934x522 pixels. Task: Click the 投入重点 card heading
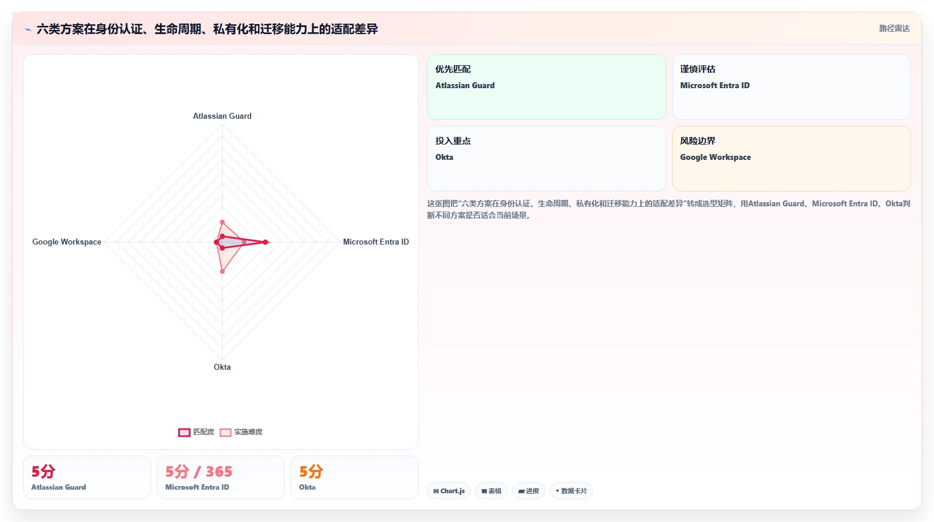pyautogui.click(x=453, y=141)
